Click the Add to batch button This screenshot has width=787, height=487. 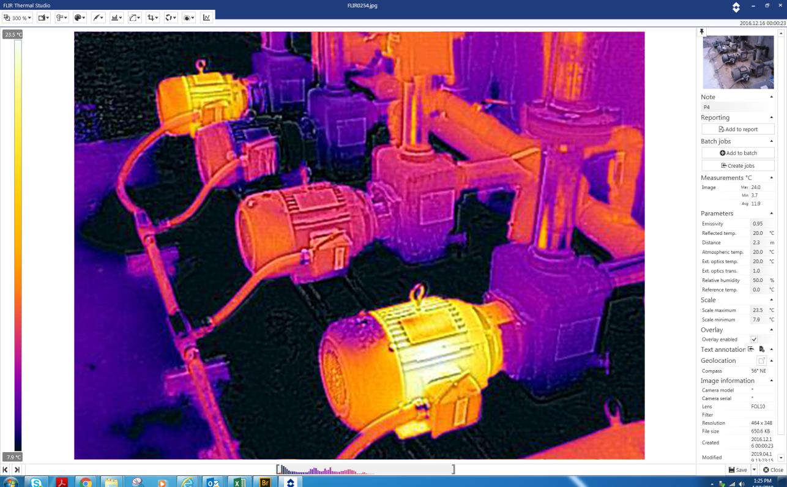[x=738, y=153]
